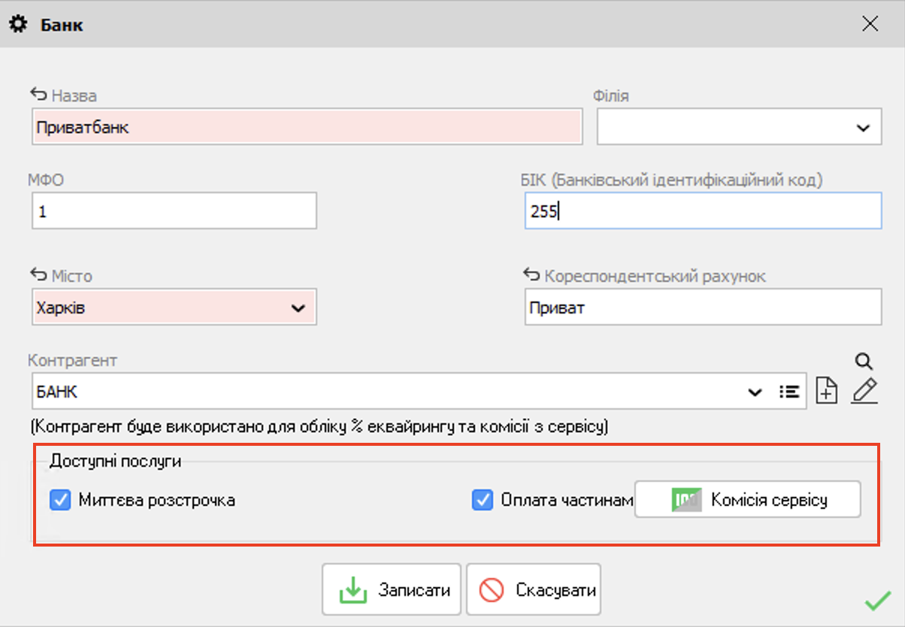Uncheck the Оплата частинам option
The width and height of the screenshot is (905, 627).
coord(483,499)
